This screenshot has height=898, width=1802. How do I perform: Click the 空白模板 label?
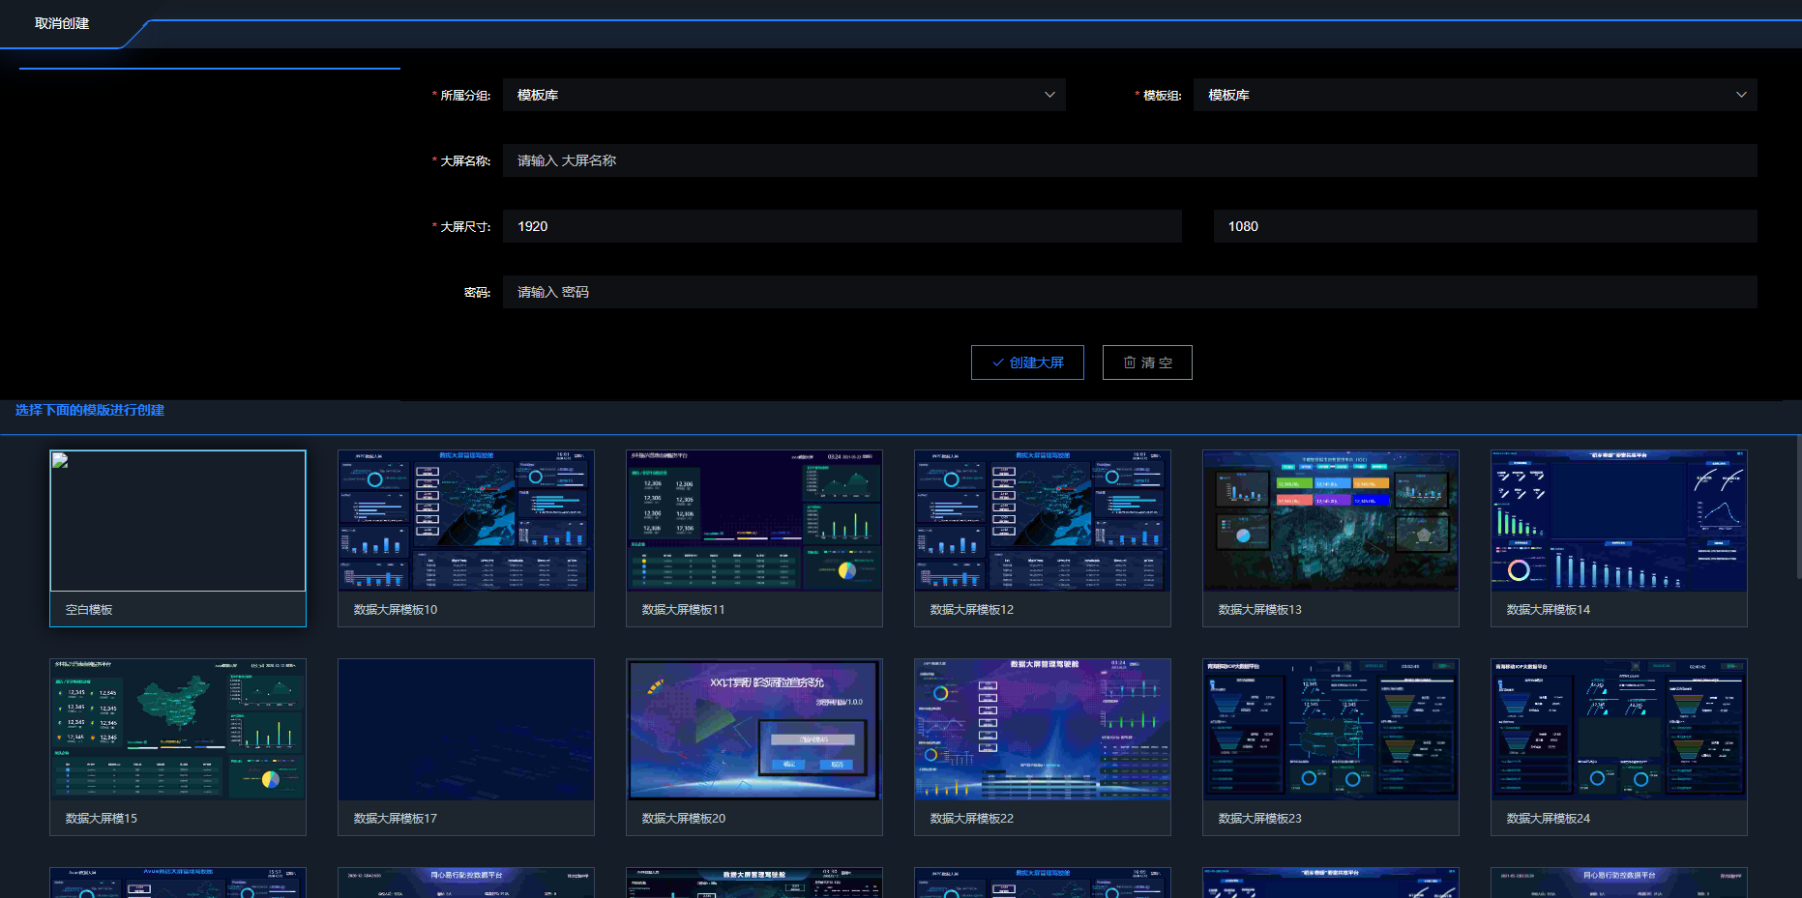[89, 610]
